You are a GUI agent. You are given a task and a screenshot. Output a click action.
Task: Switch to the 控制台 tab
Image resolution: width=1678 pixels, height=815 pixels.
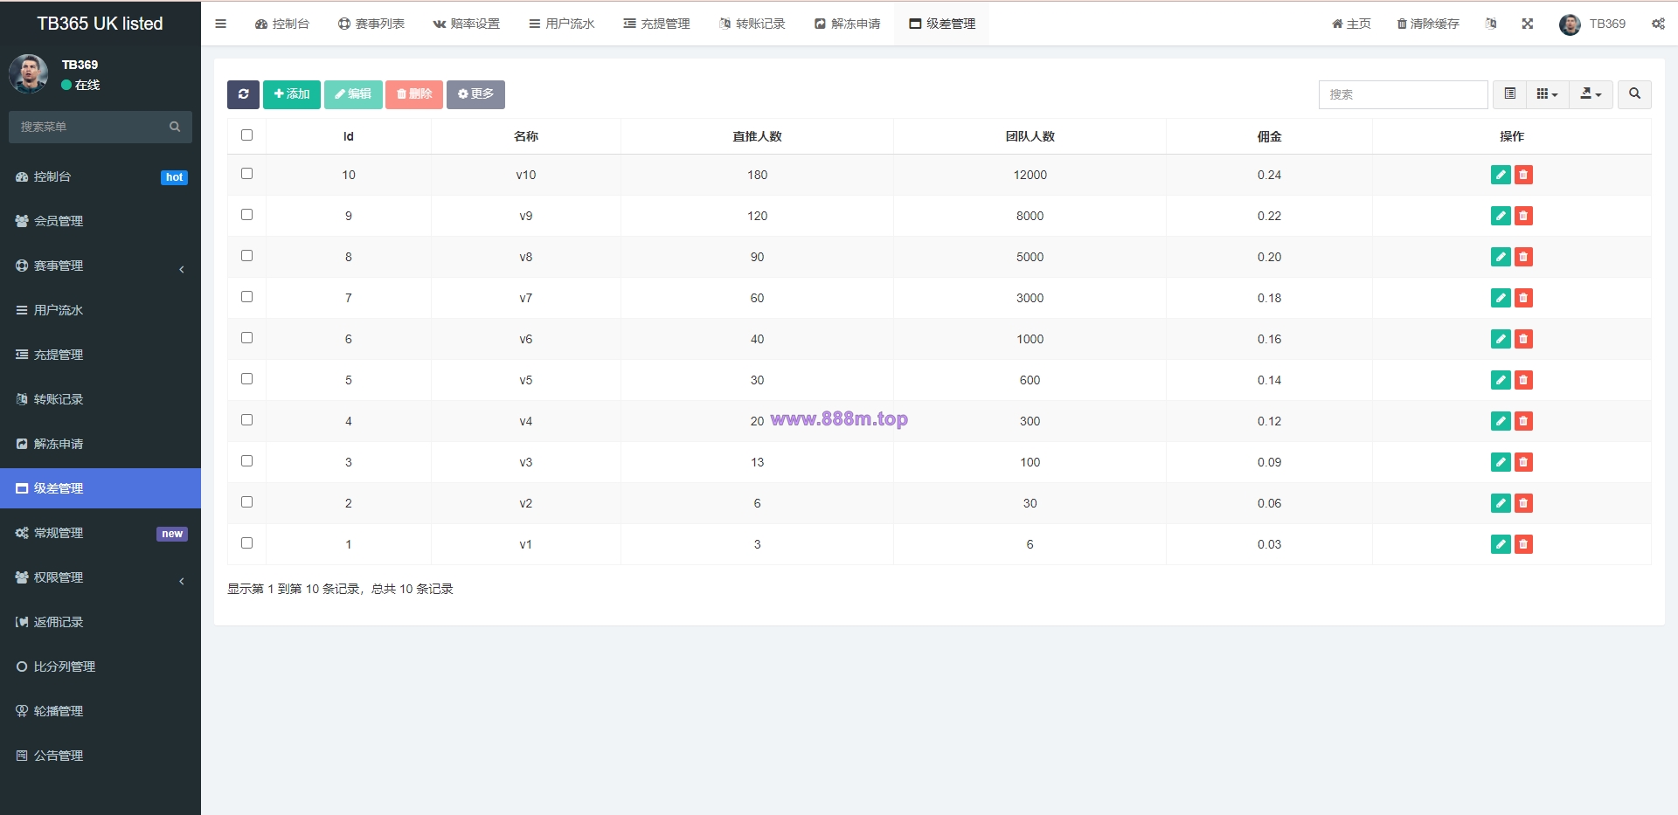[282, 24]
